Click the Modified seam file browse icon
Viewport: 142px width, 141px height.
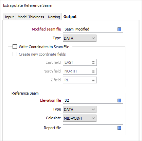click(x=119, y=29)
